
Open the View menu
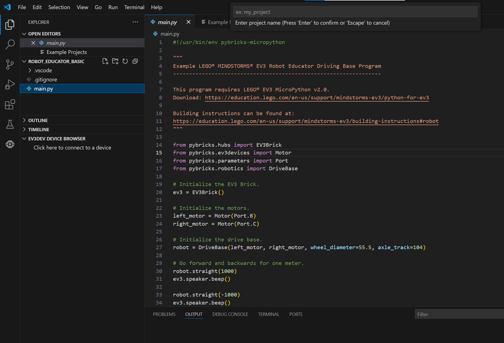[82, 7]
